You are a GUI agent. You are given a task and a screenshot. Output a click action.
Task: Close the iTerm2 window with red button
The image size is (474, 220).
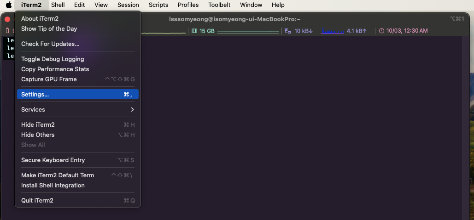[7, 19]
